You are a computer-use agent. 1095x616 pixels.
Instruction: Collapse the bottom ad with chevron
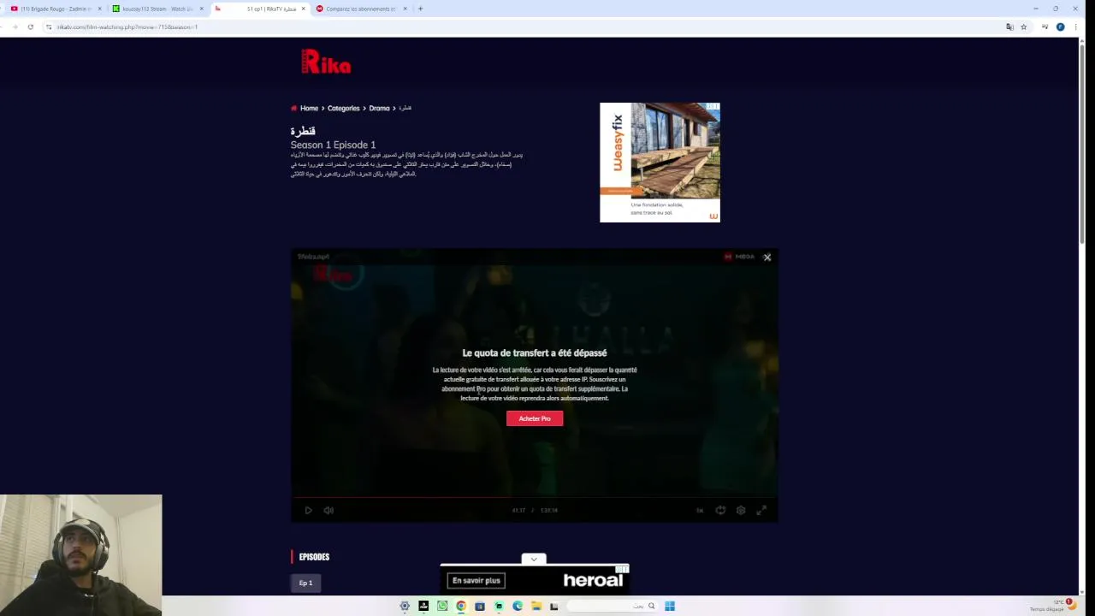click(534, 560)
